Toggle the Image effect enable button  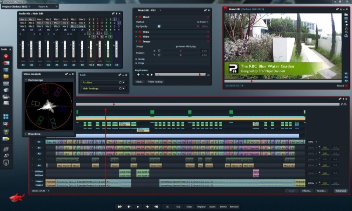click(x=140, y=41)
